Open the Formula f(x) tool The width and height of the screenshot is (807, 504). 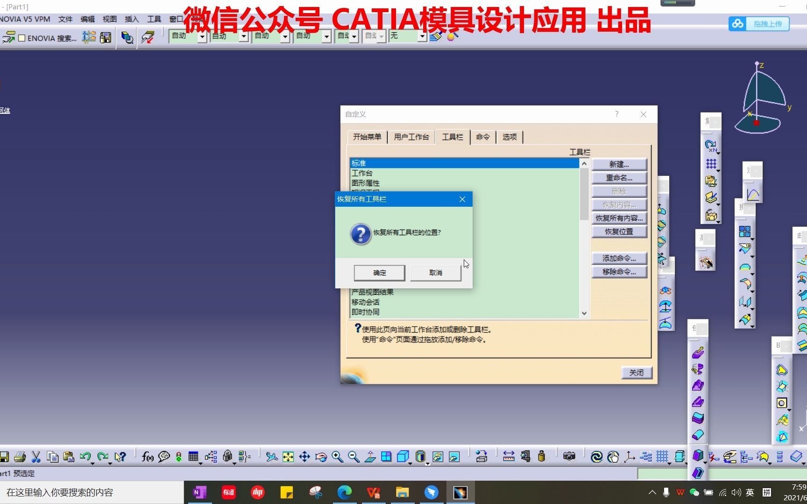[148, 457]
